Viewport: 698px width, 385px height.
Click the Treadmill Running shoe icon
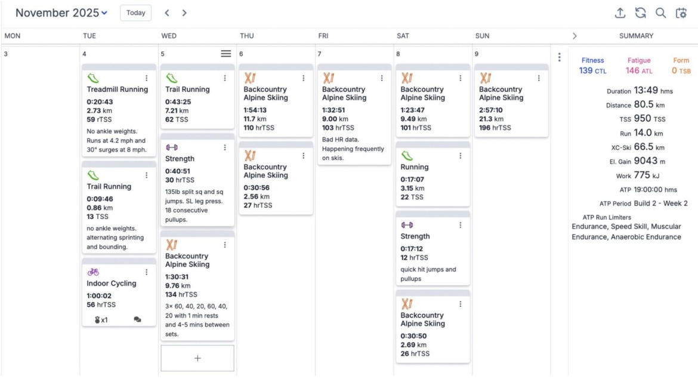point(92,78)
